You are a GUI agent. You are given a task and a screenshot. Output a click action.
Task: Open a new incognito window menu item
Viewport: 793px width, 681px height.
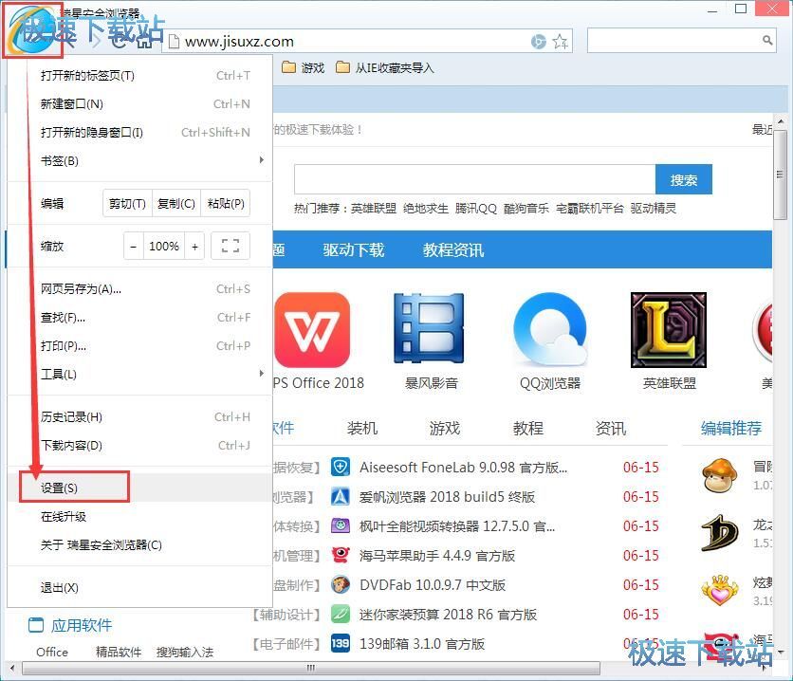139,133
